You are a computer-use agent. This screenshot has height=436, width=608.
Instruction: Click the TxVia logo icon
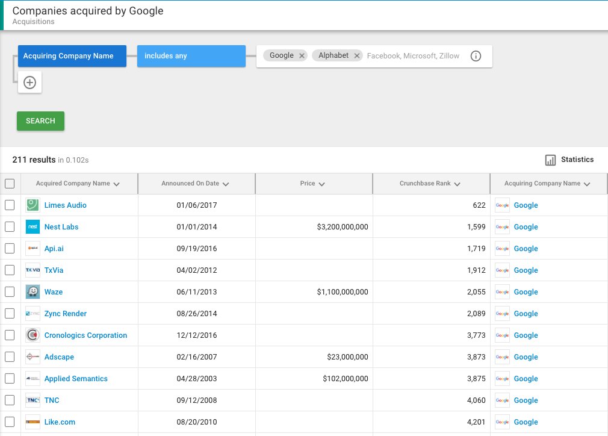click(x=33, y=270)
